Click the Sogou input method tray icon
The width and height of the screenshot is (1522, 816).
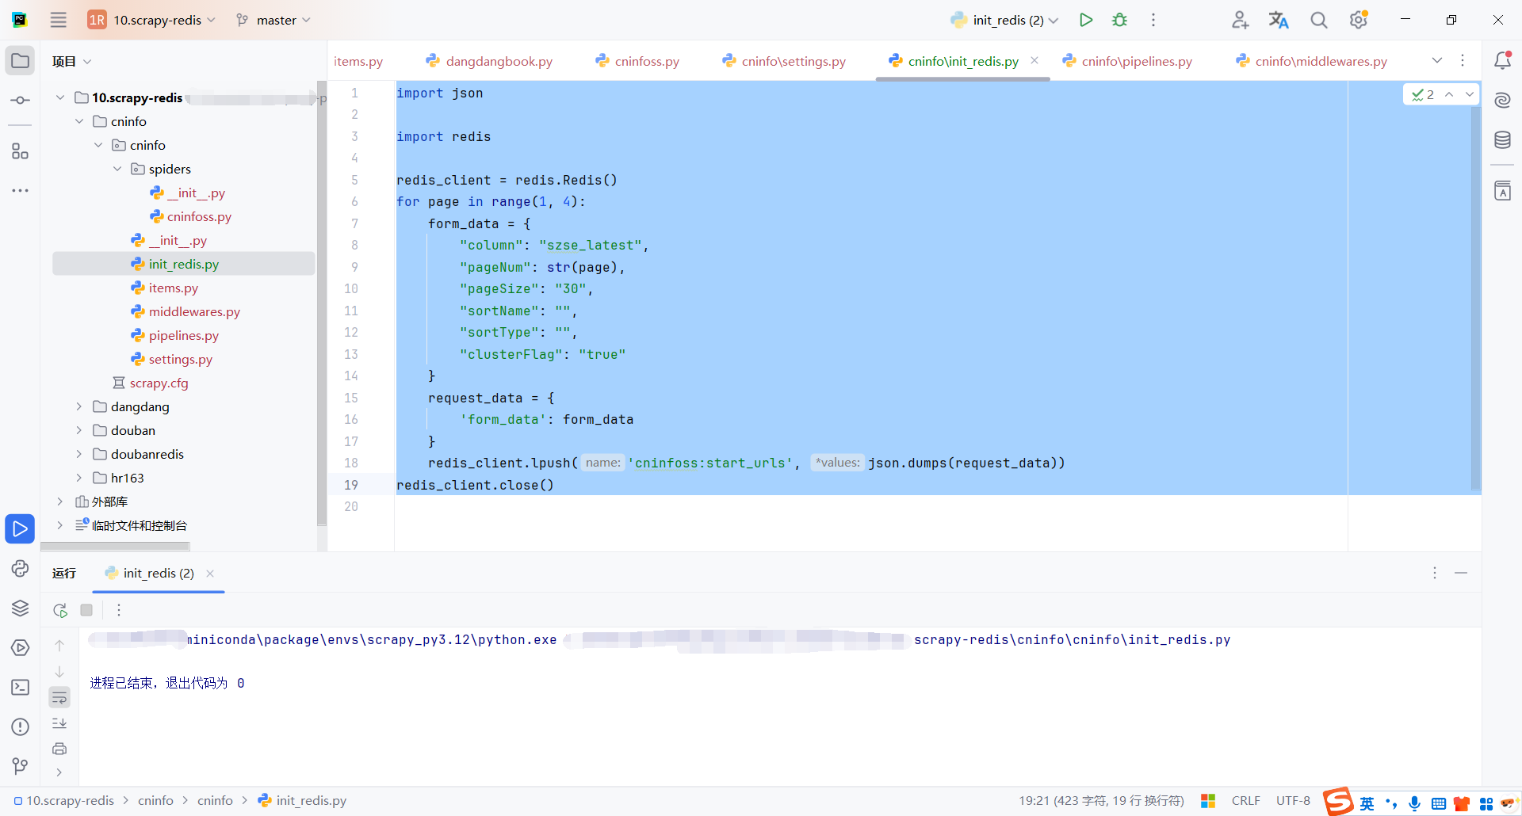tap(1338, 801)
